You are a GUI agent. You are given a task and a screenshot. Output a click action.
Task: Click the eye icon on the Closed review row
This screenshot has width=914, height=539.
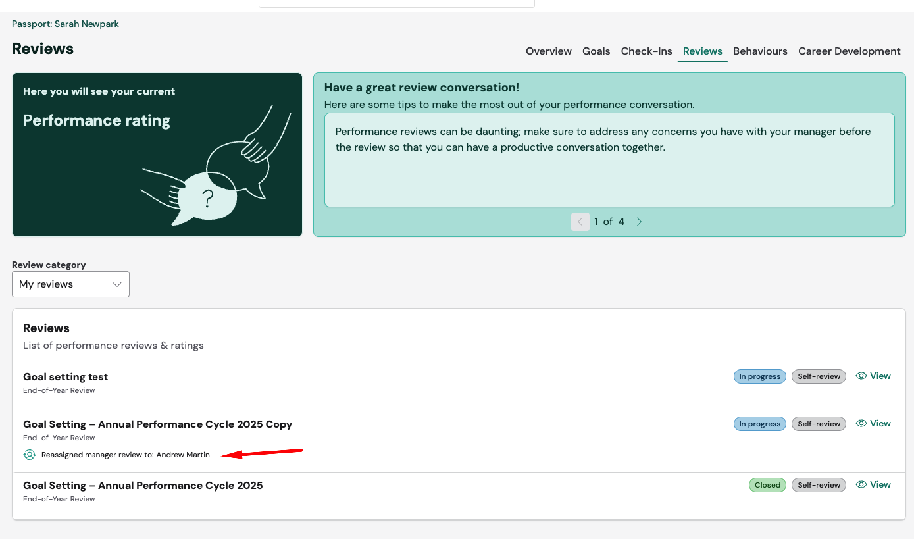click(861, 485)
